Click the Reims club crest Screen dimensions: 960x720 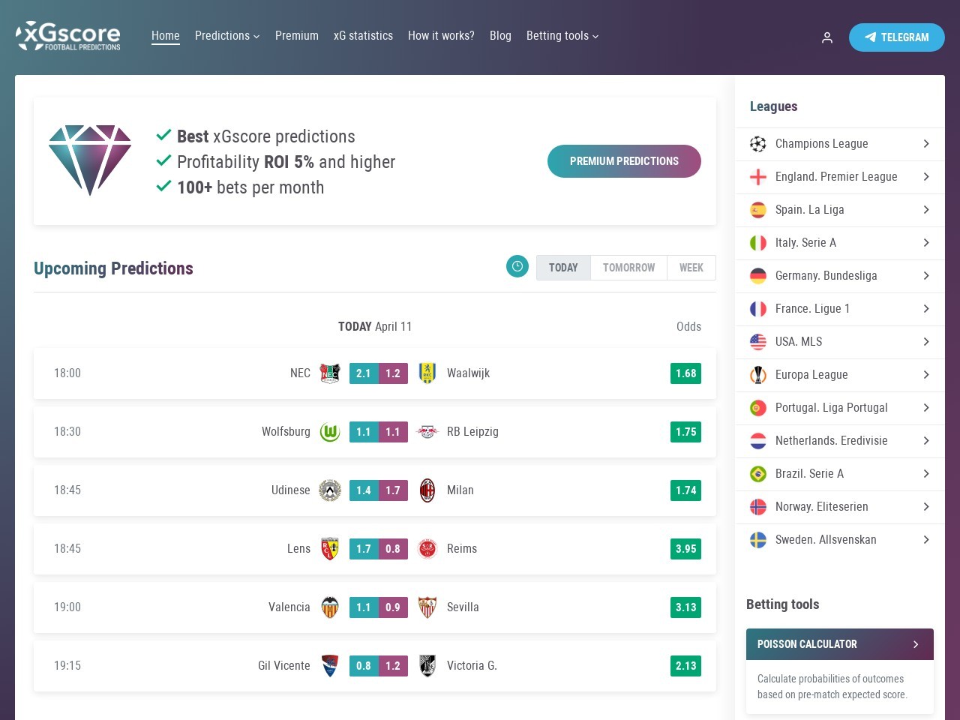click(x=427, y=548)
